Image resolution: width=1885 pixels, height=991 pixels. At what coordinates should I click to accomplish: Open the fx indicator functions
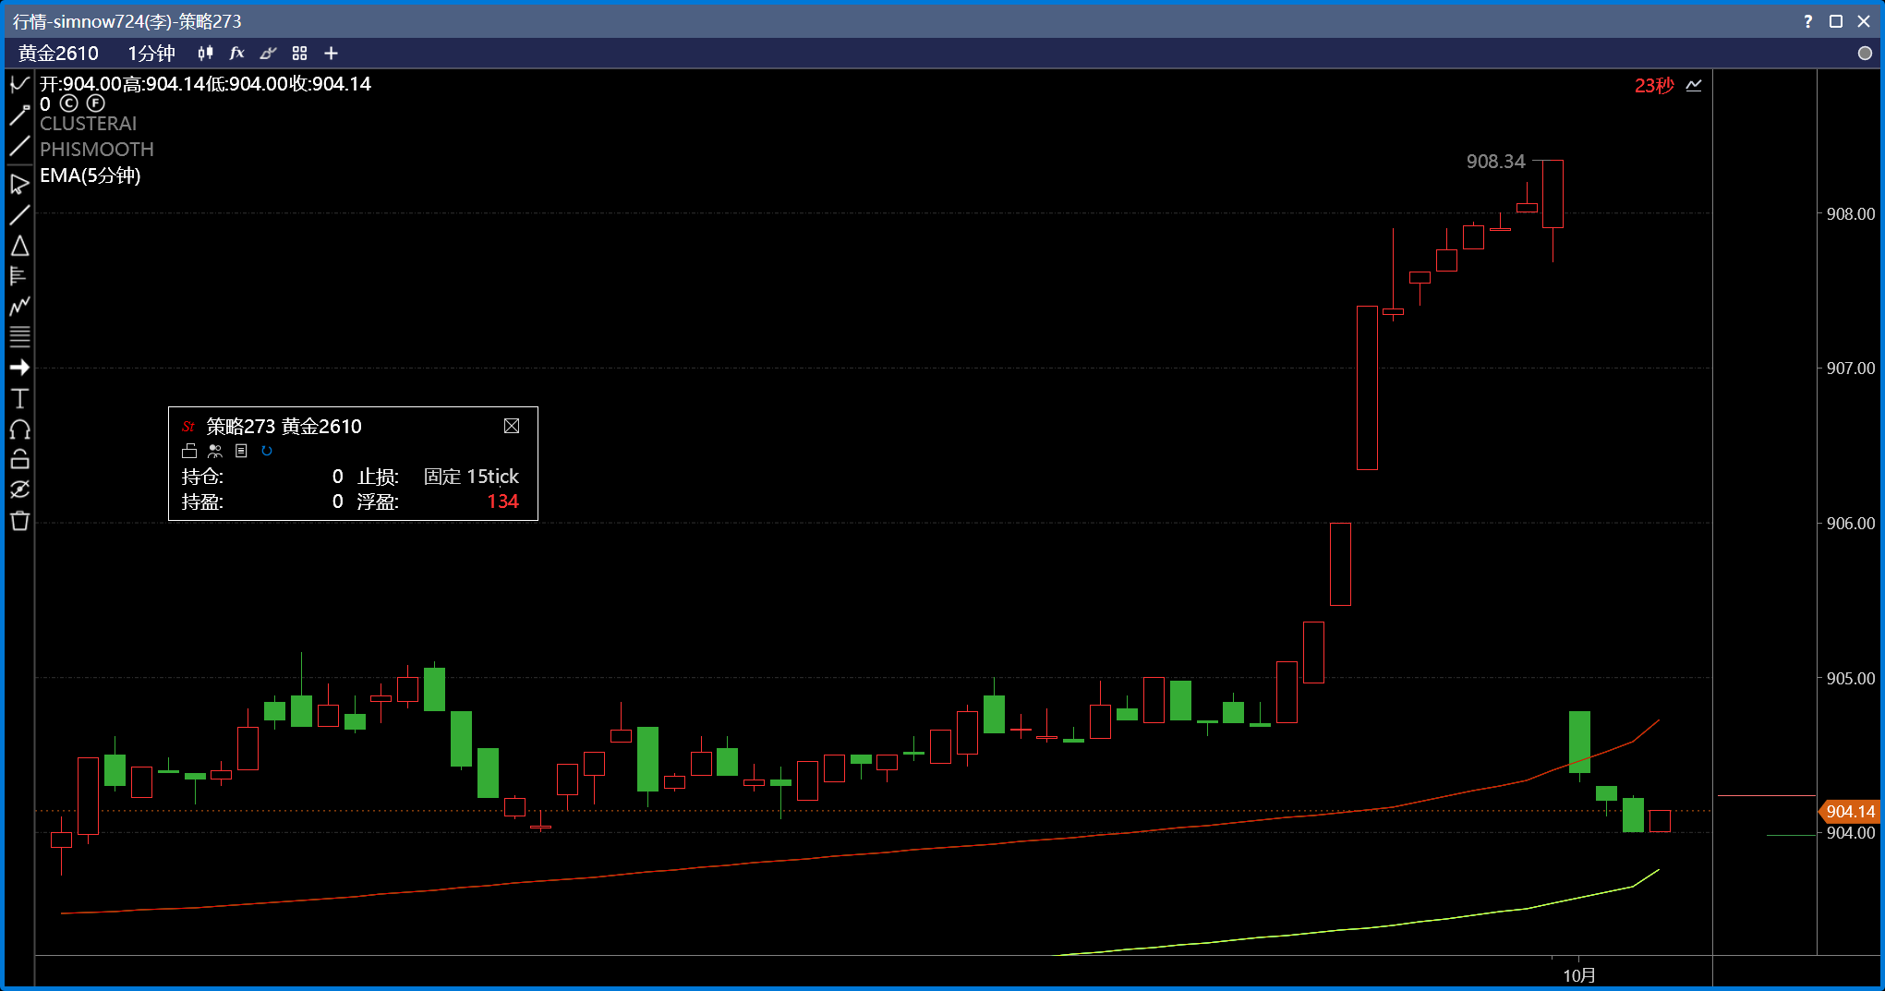click(236, 54)
